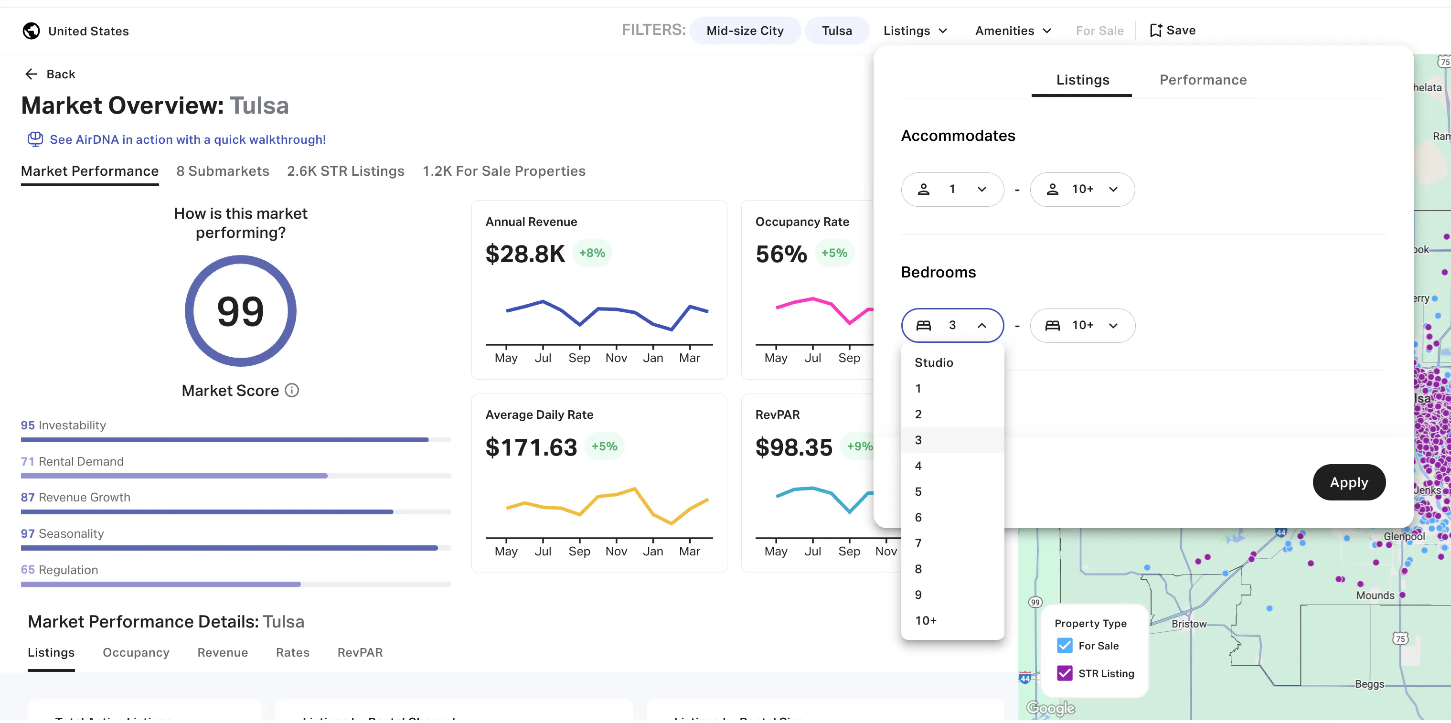This screenshot has height=723, width=1451.
Task: Switch to the Performance tab in filter panel
Action: [1203, 81]
